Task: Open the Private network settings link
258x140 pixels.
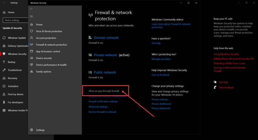Action: point(105,55)
